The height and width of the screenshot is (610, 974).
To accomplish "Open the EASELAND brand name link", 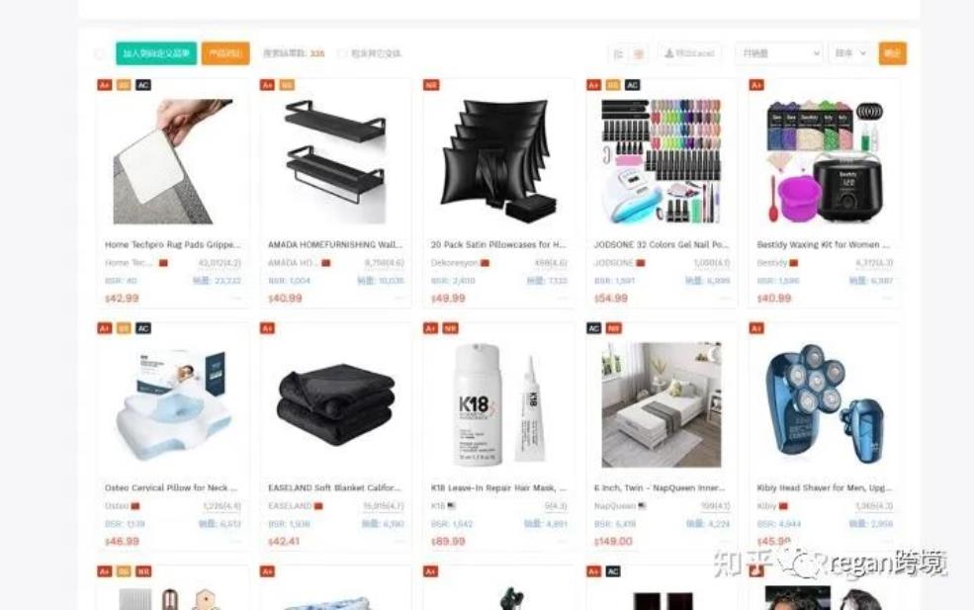I will pos(290,506).
